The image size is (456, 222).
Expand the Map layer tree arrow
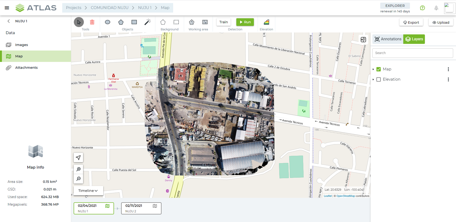(x=373, y=69)
